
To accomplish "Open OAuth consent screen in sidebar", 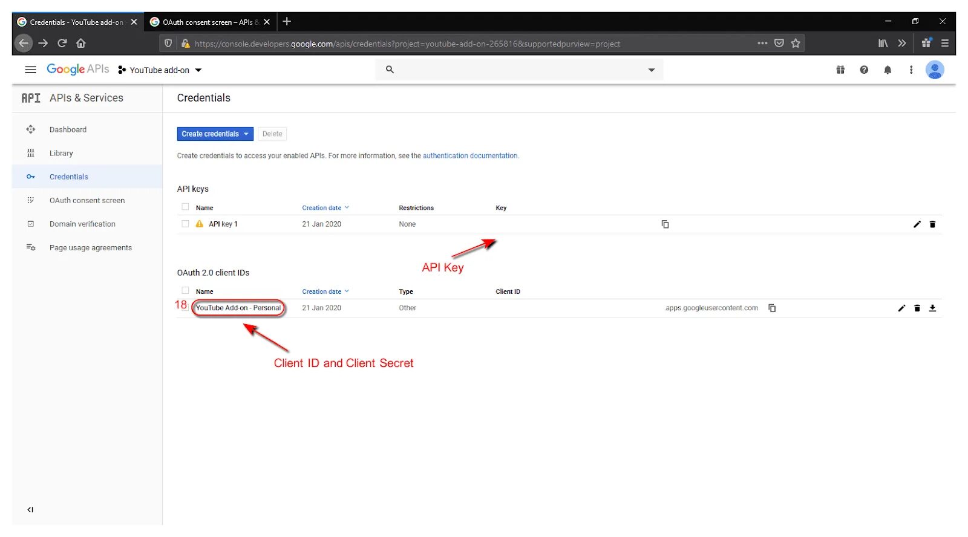I will coord(87,200).
